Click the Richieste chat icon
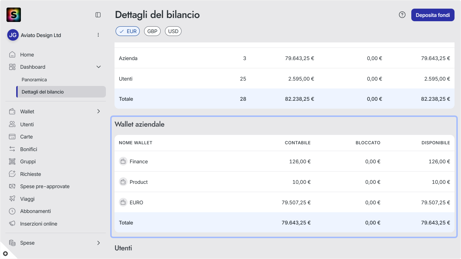Viewport: 461px width, 259px height. point(12,174)
